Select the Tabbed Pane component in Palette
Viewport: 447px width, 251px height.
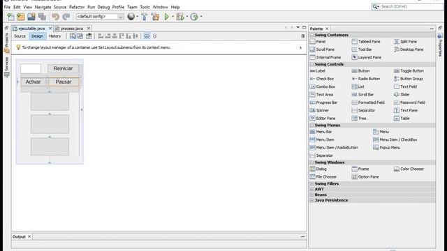(x=366, y=42)
